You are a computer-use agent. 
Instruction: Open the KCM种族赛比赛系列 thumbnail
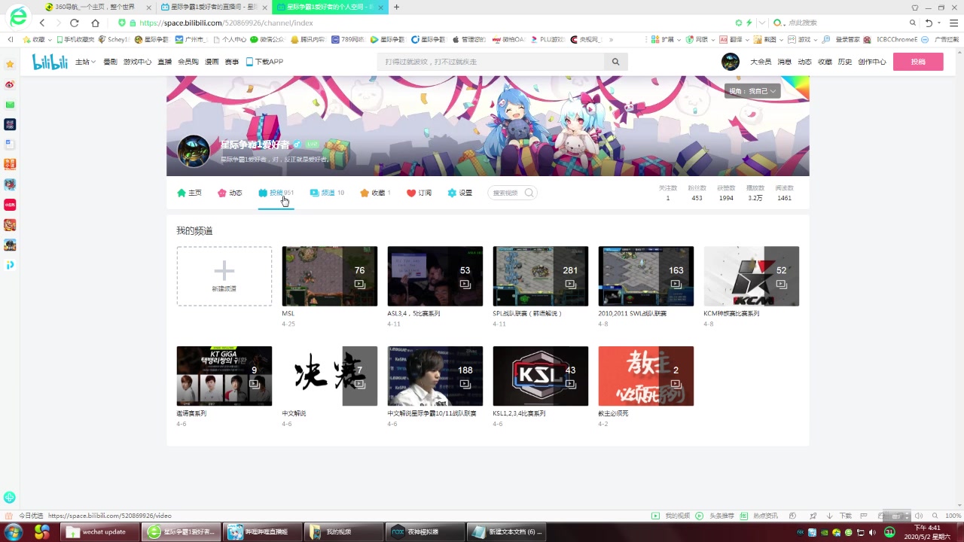752,276
